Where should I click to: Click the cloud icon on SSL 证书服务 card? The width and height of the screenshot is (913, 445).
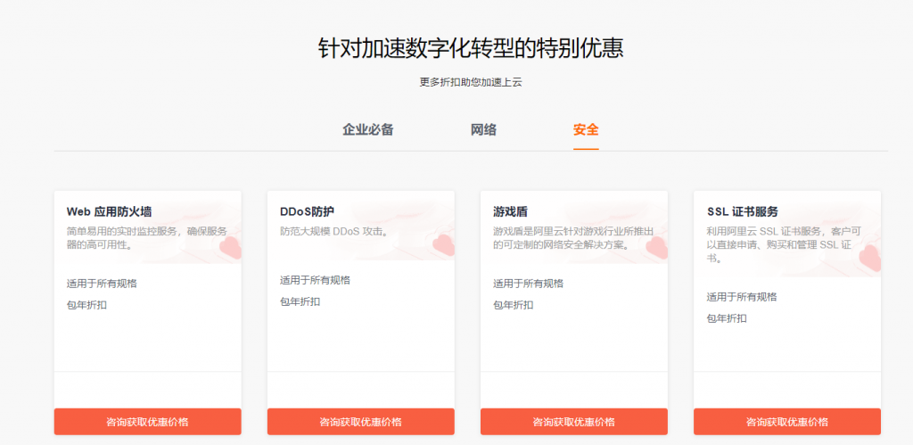coord(868,260)
